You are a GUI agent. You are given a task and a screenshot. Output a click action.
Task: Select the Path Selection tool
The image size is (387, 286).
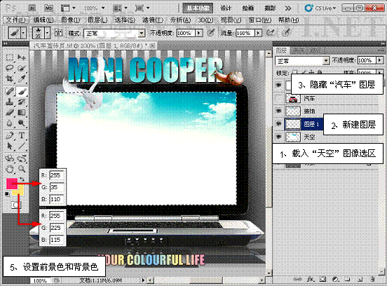click(x=10, y=146)
